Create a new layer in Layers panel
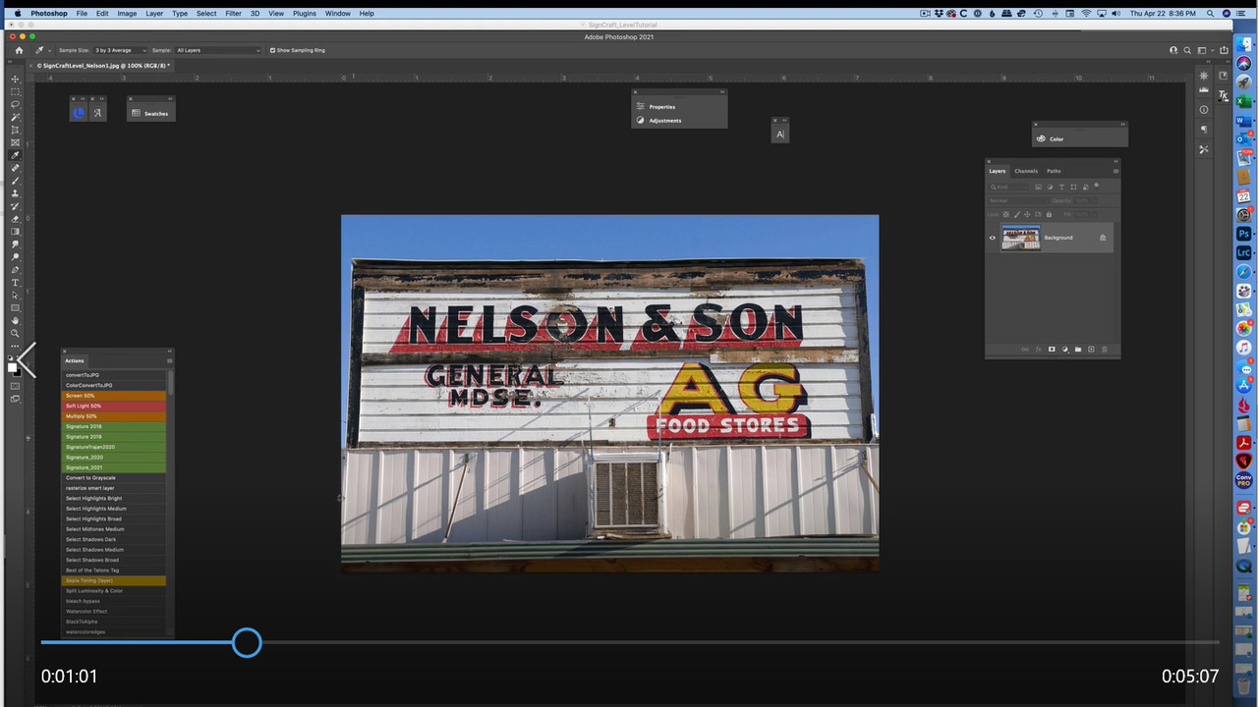Screen dimensions: 1258x707 tap(1091, 349)
